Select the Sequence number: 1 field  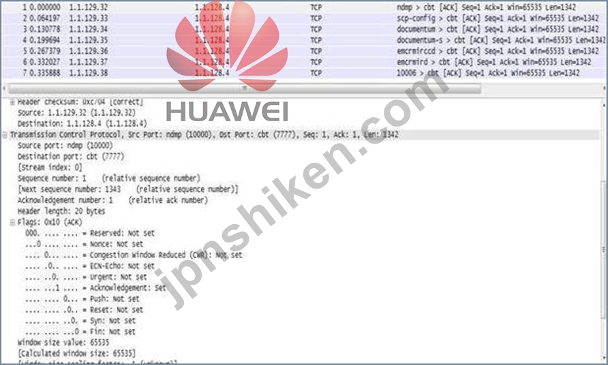coord(109,178)
